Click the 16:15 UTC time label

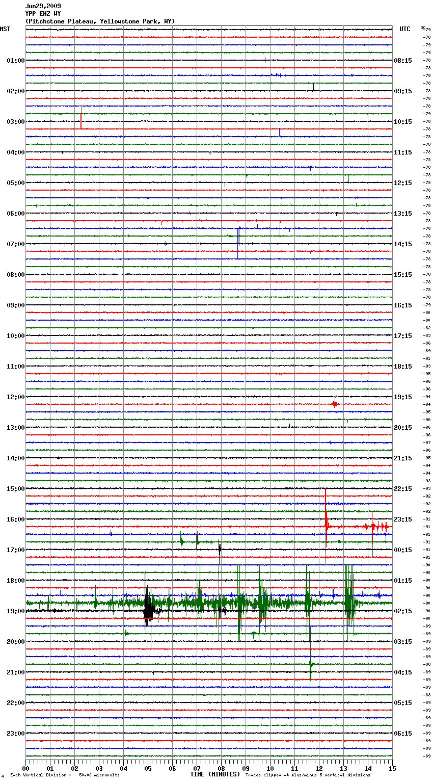[403, 305]
